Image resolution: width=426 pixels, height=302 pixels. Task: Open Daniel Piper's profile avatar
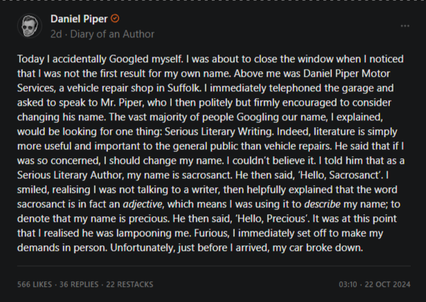coord(30,26)
